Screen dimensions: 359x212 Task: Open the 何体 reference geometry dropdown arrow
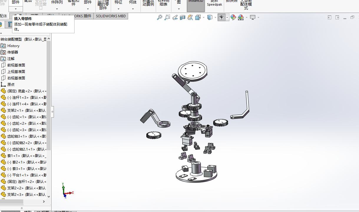click(133, 9)
